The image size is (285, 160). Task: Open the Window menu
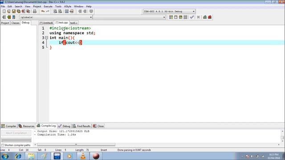pos(78,6)
